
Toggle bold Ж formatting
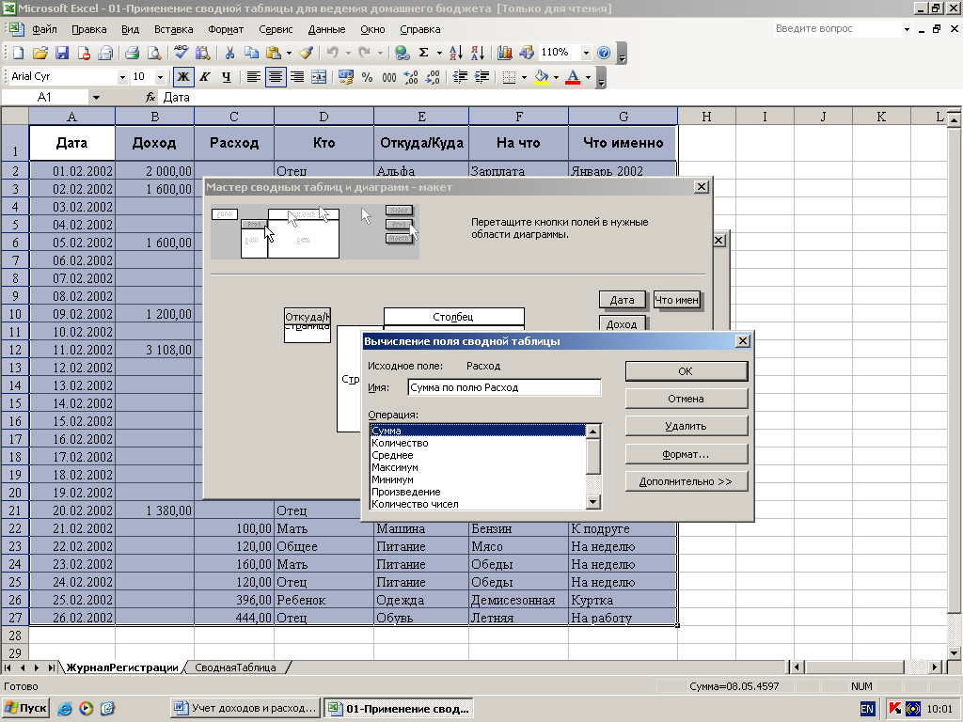[183, 77]
